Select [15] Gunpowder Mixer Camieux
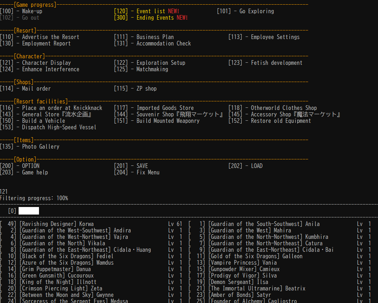The height and width of the screenshot is (303, 378). (280, 269)
